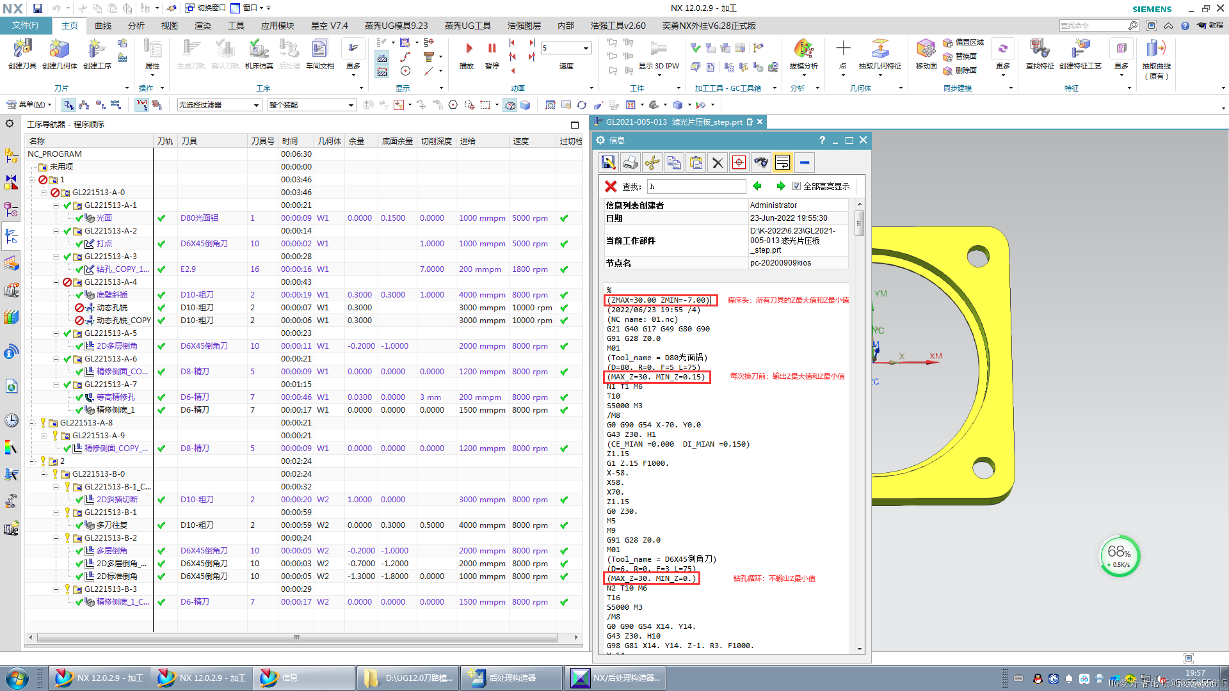1229x691 pixels.
Task: Toggle shaded-with-edges display button in selection bar
Action: pyautogui.click(x=510, y=105)
